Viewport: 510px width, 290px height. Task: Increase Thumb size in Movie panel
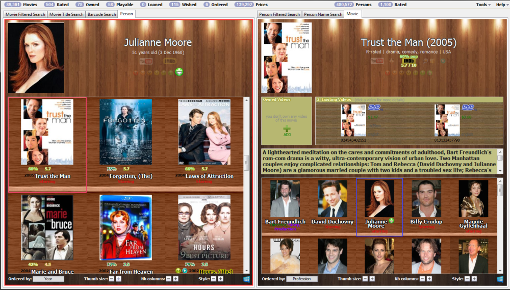click(372, 279)
